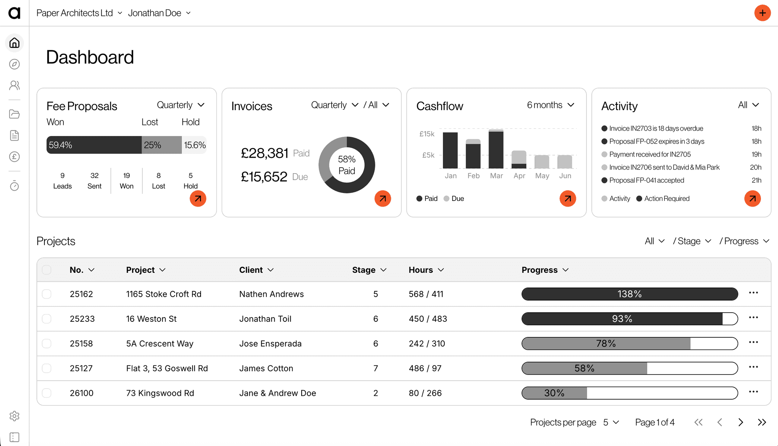Select the checkbox for project 25233
Screen dimensions: 778x446
click(x=47, y=319)
